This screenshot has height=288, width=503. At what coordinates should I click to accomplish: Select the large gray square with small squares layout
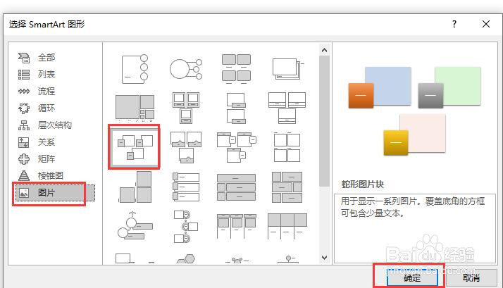click(x=135, y=108)
